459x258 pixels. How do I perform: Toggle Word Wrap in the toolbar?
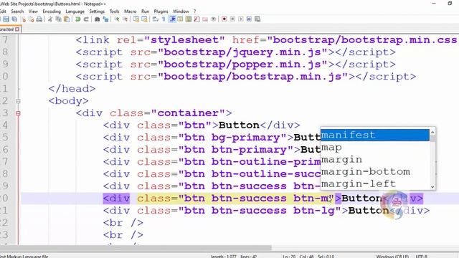click(x=155, y=19)
